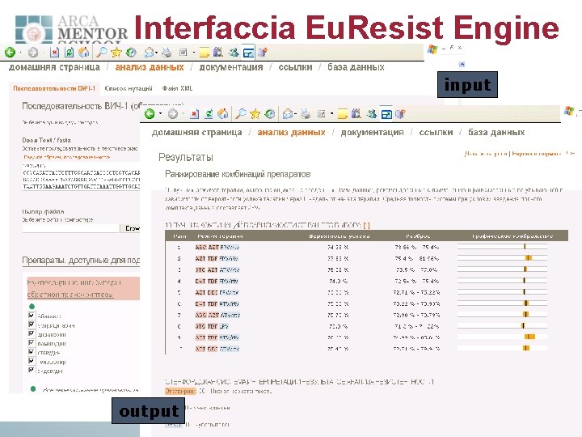Open анализ данных in input window menu
The image size is (582, 437).
coord(150,67)
